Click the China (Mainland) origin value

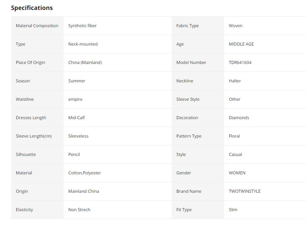[x=85, y=62]
